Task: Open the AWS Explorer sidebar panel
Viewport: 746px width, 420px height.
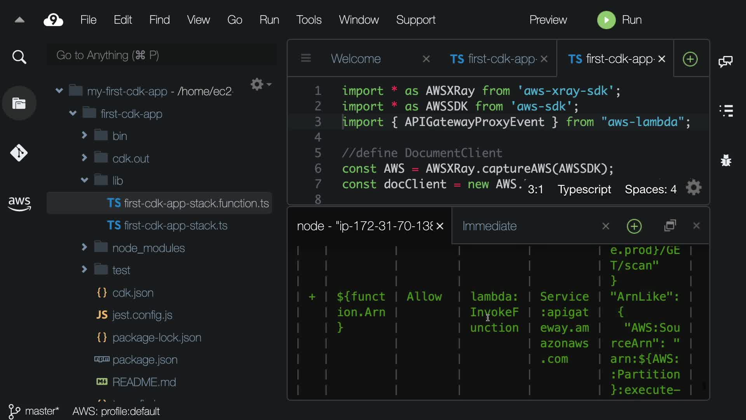Action: click(19, 203)
